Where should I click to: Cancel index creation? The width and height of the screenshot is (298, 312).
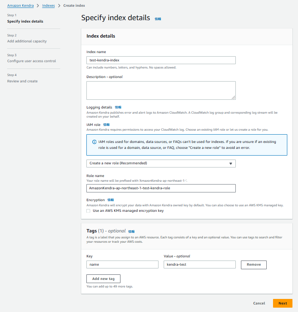[259, 303]
